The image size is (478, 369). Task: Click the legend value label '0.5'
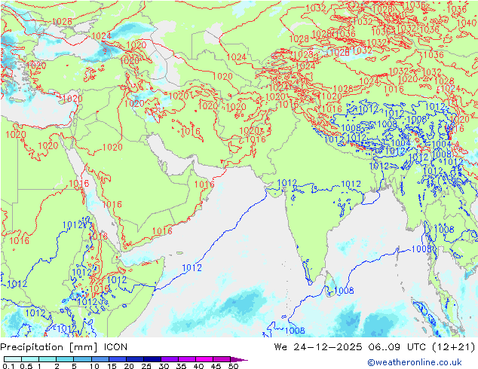(x=26, y=366)
